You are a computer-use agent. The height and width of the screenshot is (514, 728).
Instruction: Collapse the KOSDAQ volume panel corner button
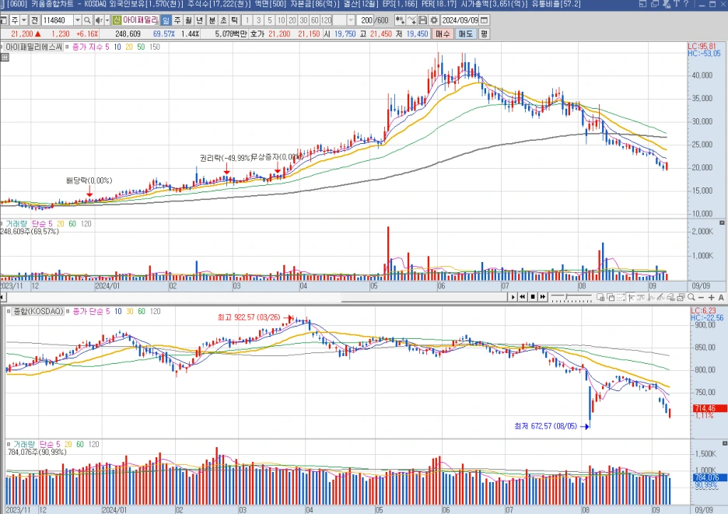pyautogui.click(x=725, y=443)
